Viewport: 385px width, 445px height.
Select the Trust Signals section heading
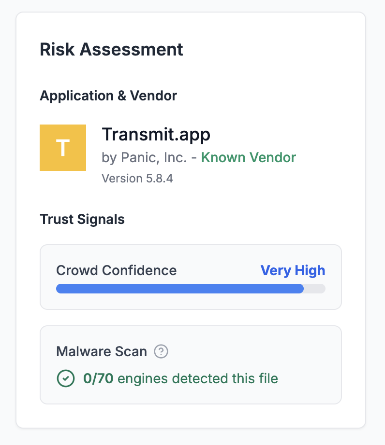click(82, 220)
